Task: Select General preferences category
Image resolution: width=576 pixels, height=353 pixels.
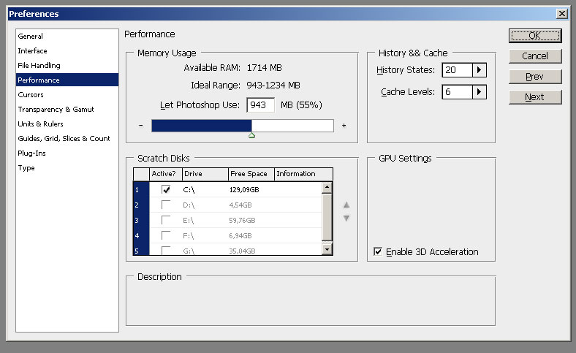Action: click(x=67, y=36)
